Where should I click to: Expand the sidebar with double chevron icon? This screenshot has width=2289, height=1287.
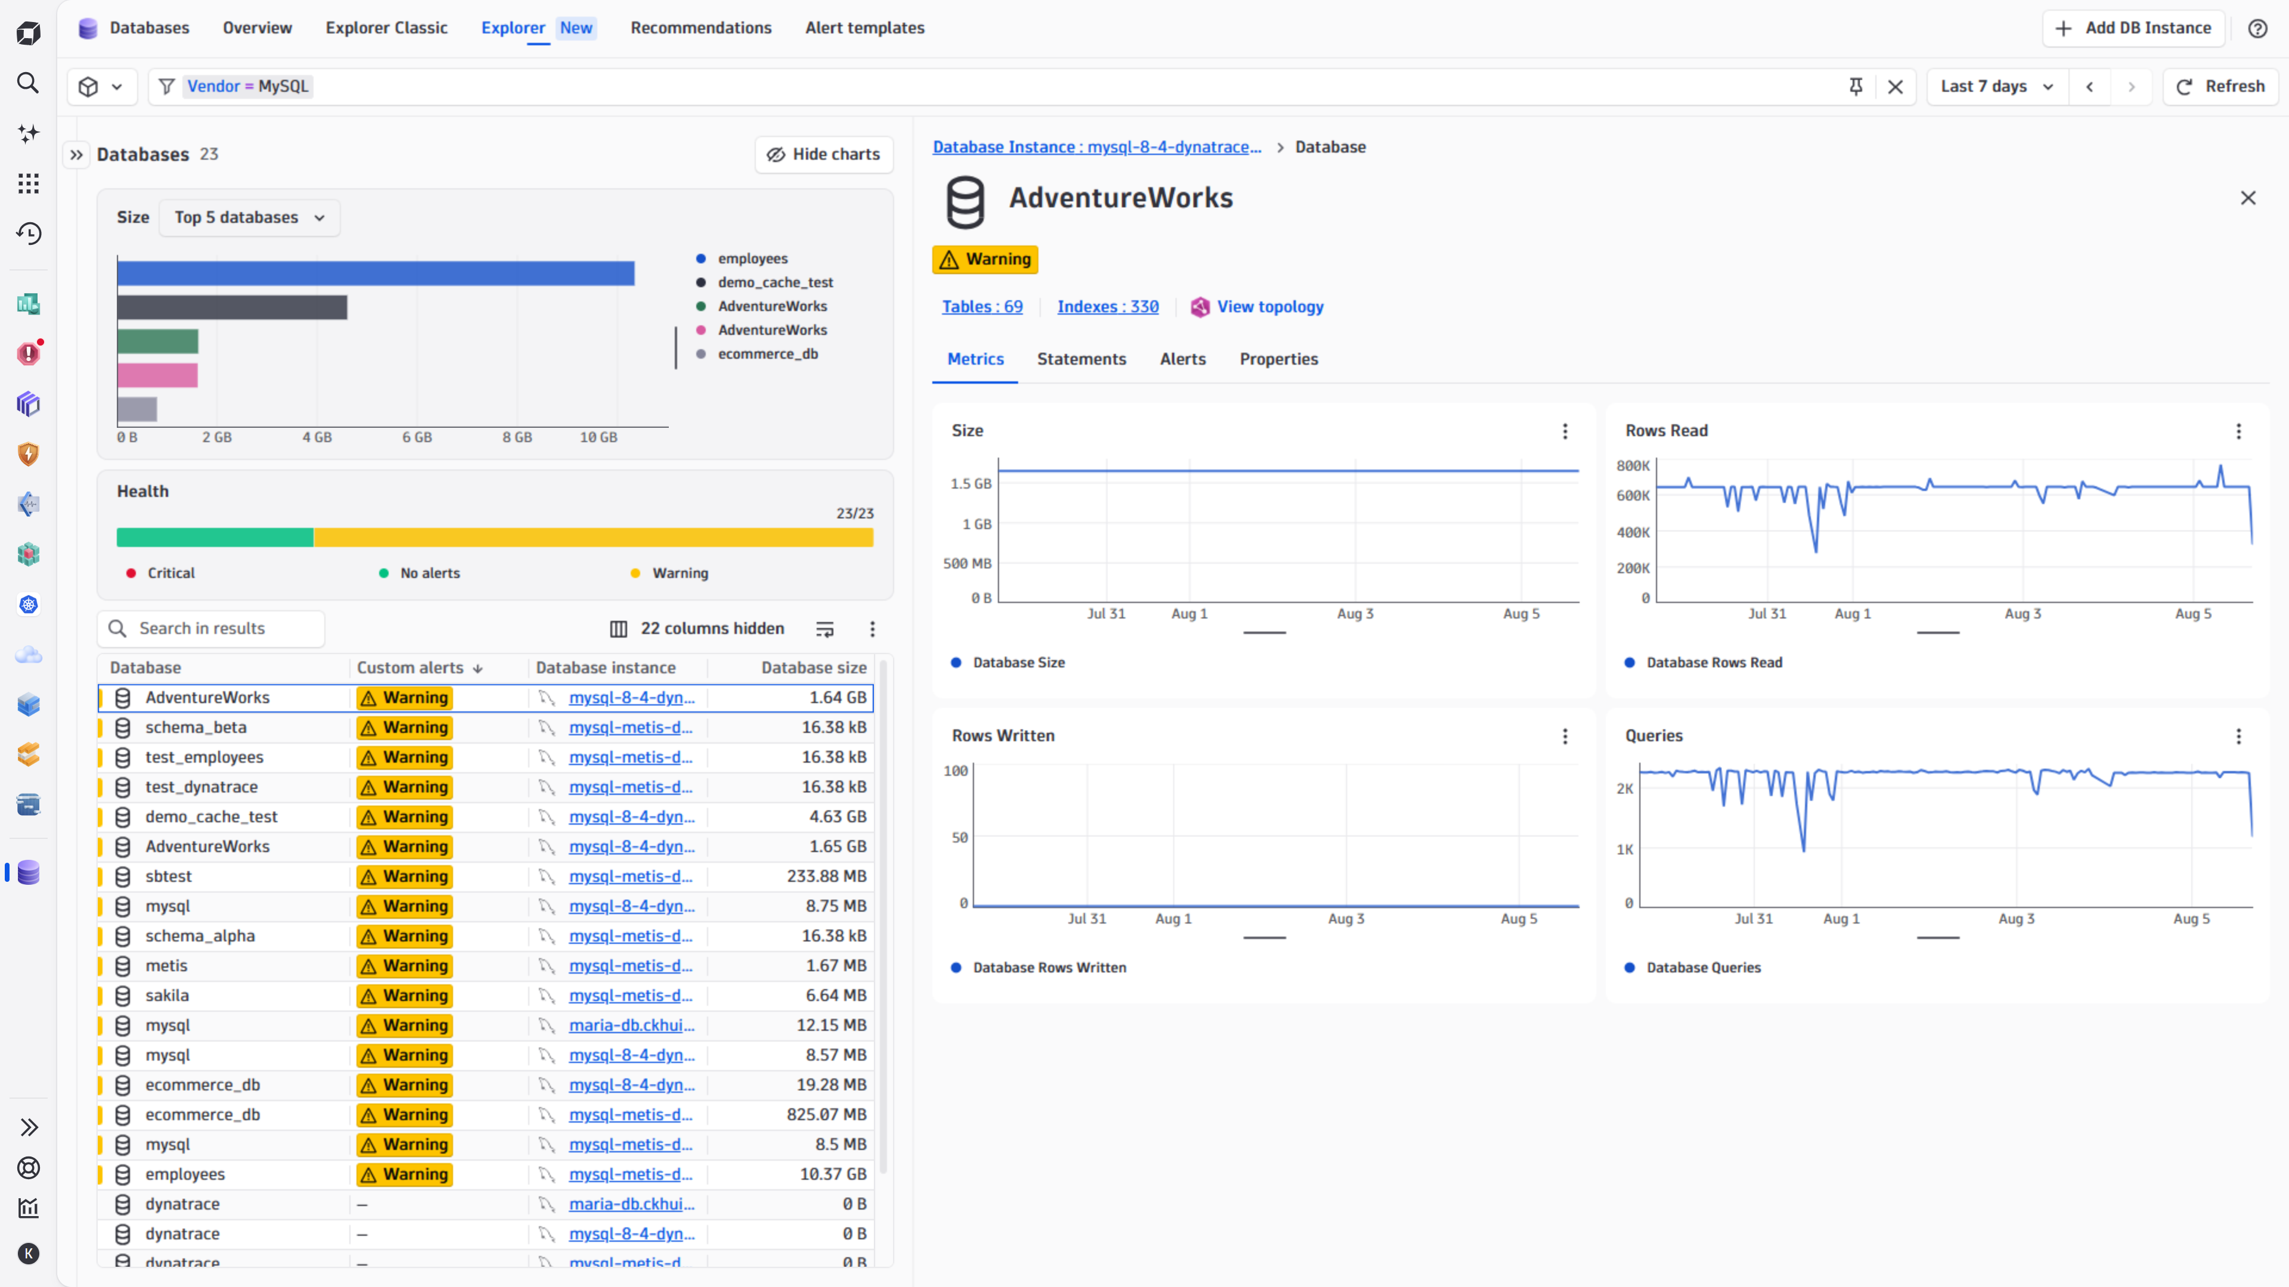(29, 1127)
